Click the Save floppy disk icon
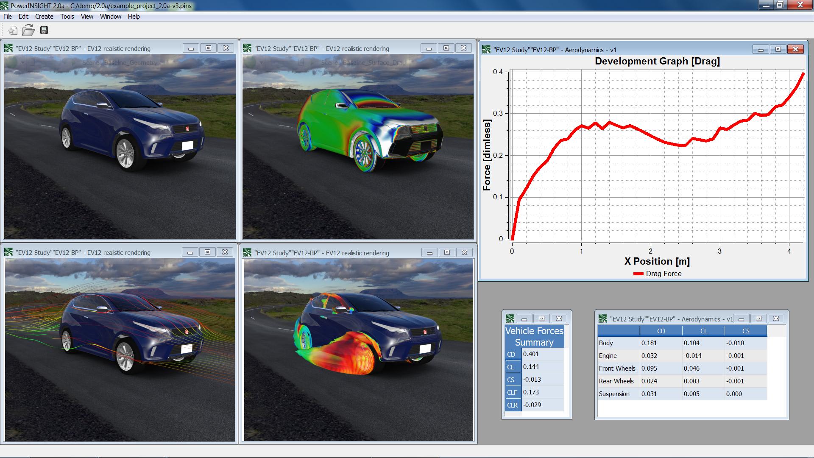Screen dimensions: 814x458 point(44,30)
